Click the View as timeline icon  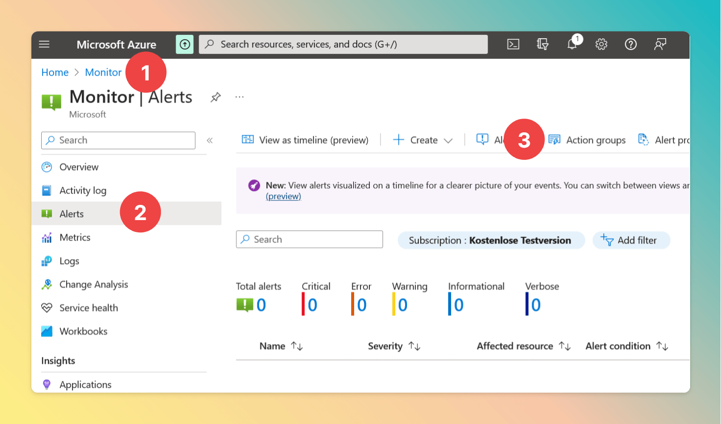click(248, 140)
